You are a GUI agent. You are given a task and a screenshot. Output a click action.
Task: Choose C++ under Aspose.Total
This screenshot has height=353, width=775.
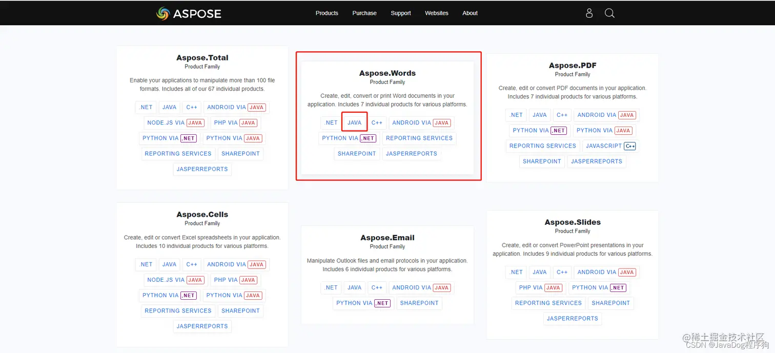pos(192,108)
